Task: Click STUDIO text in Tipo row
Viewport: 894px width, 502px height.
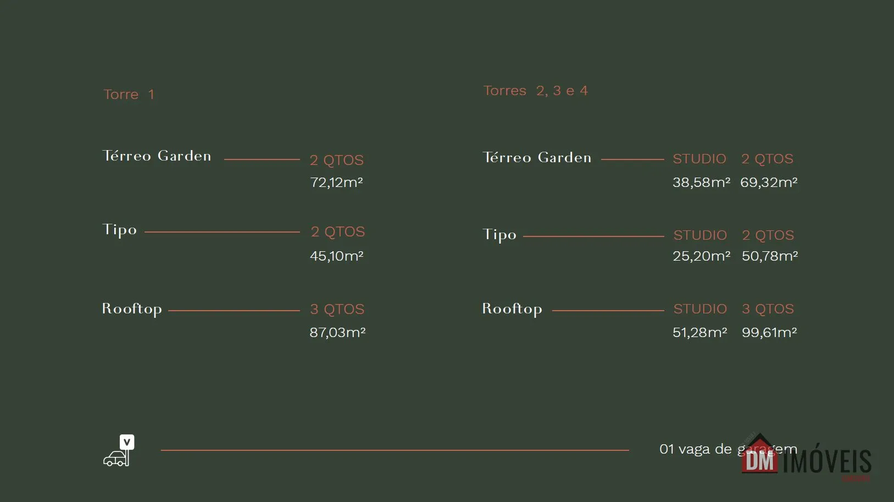Action: coord(700,235)
